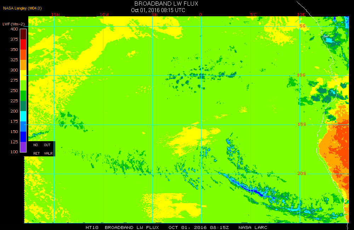This screenshot has height=230, width=354.
Task: Select the 10S latitude label
Action: 301,75
